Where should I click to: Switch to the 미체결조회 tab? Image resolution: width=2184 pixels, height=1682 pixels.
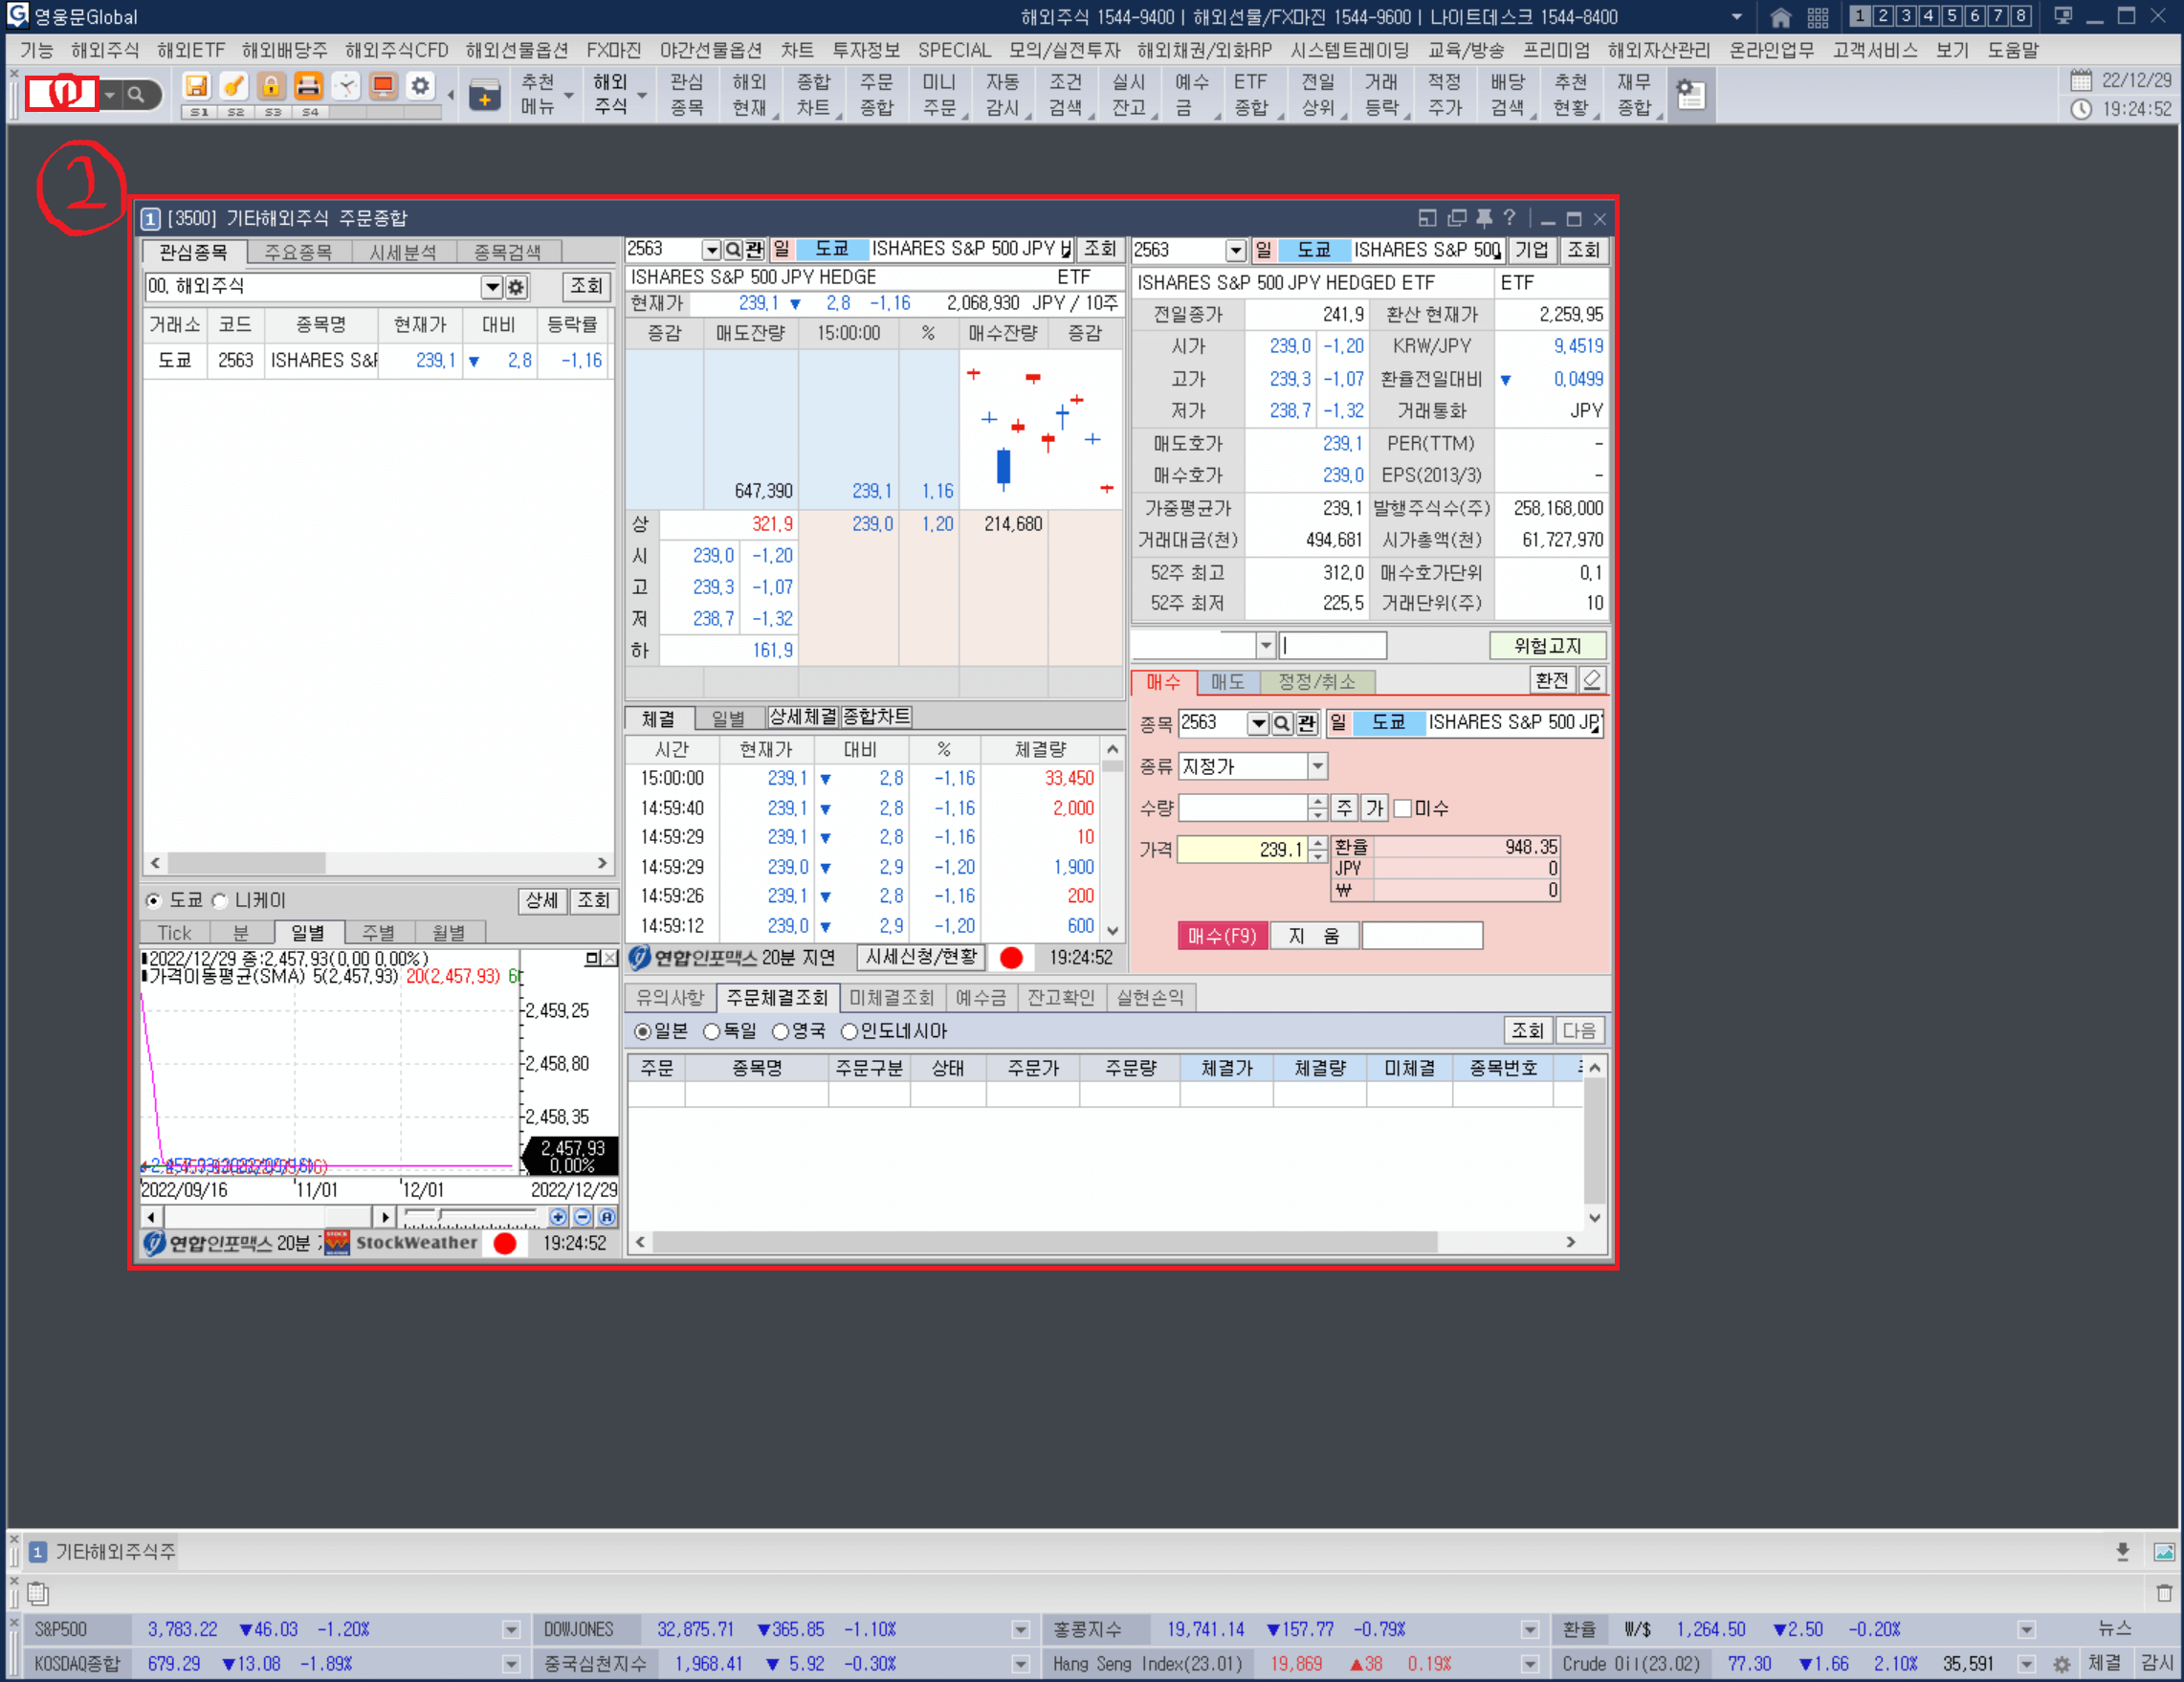click(890, 998)
